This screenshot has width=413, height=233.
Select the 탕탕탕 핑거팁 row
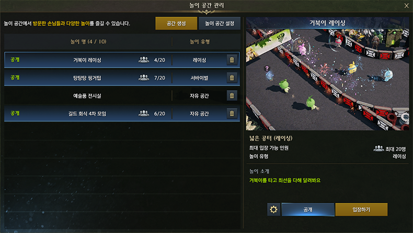pos(122,78)
